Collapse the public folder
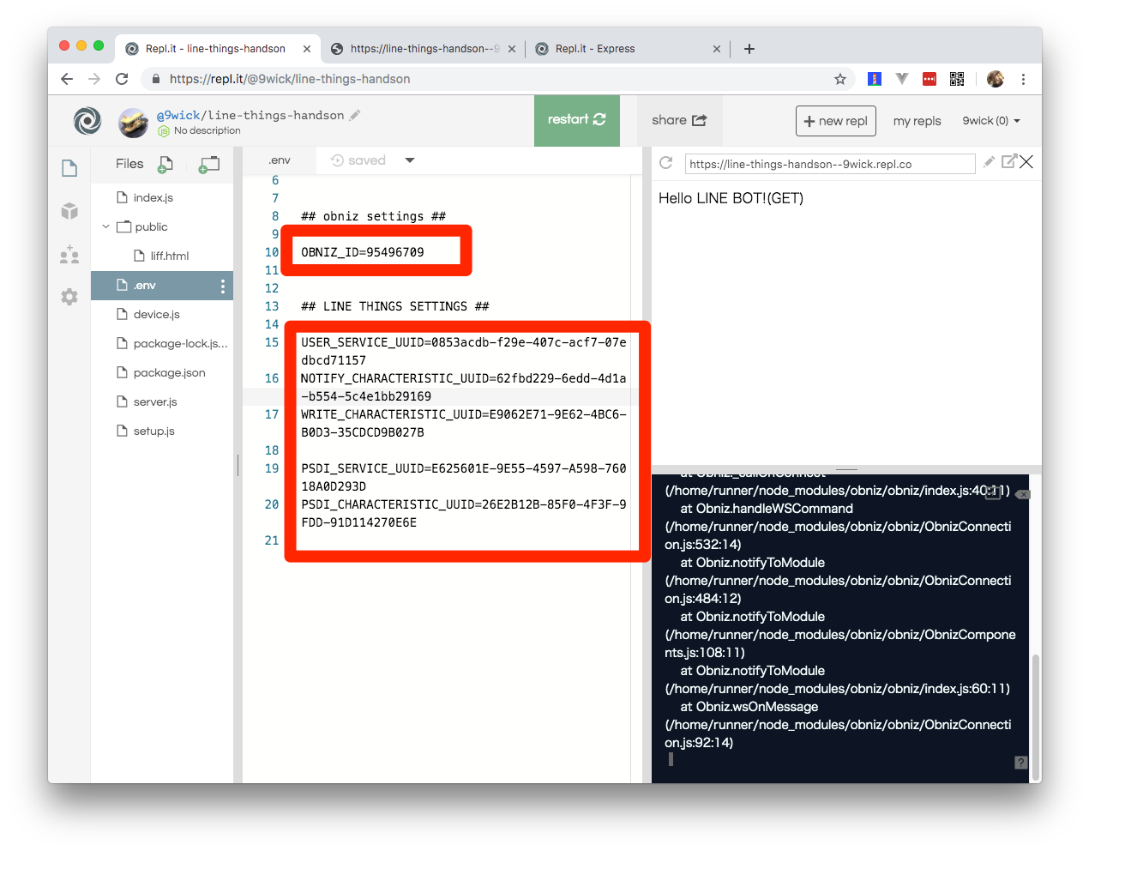This screenshot has width=1125, height=887. click(x=105, y=226)
